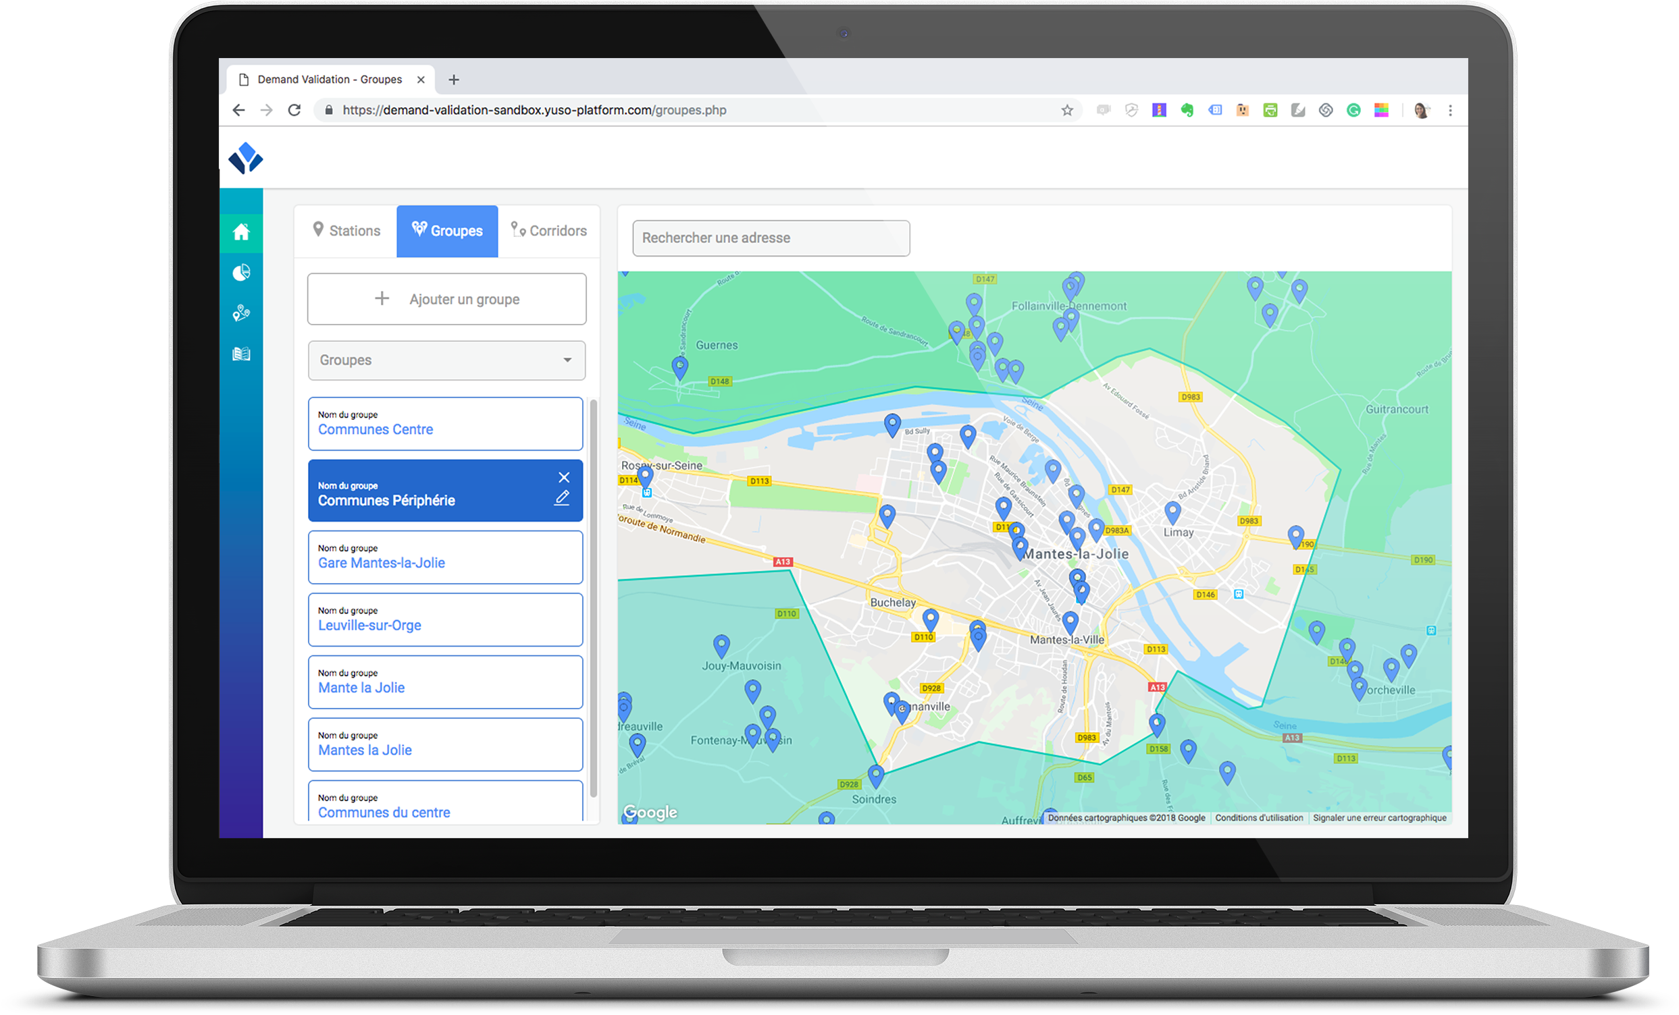
Task: Open the pie chart sidebar icon
Action: (x=241, y=273)
